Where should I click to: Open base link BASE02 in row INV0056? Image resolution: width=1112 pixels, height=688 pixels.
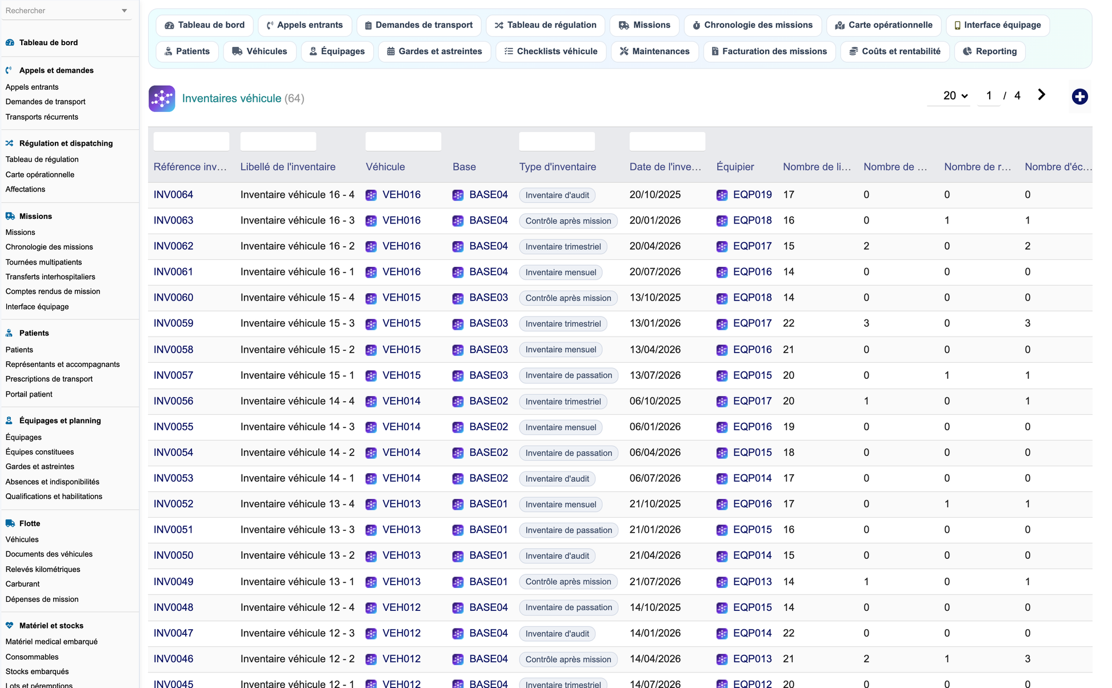pyautogui.click(x=489, y=401)
